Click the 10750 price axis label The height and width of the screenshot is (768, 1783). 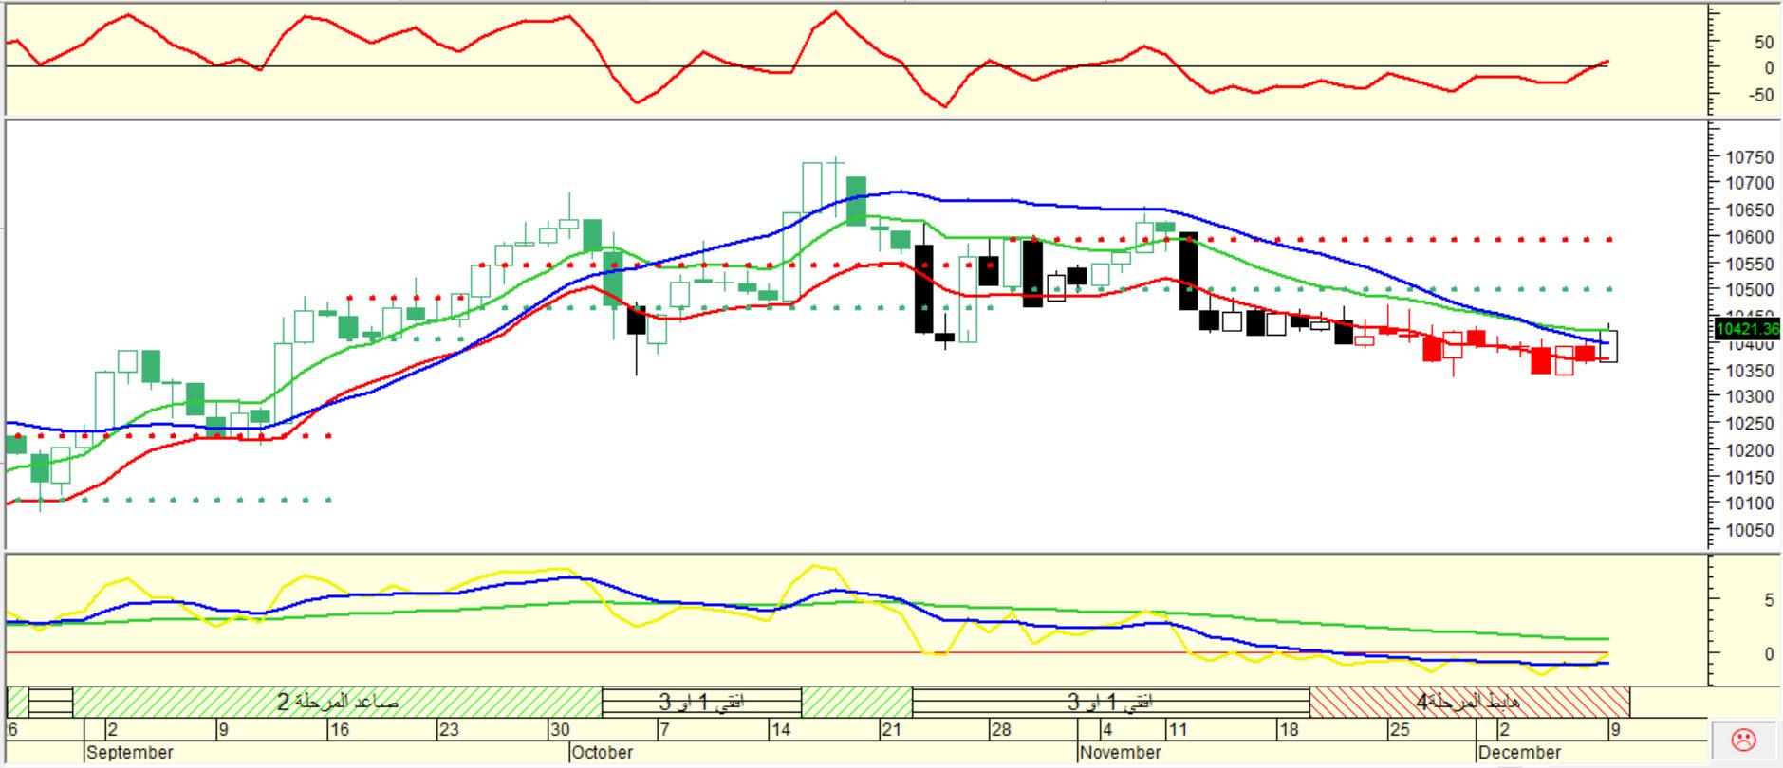pyautogui.click(x=1749, y=157)
